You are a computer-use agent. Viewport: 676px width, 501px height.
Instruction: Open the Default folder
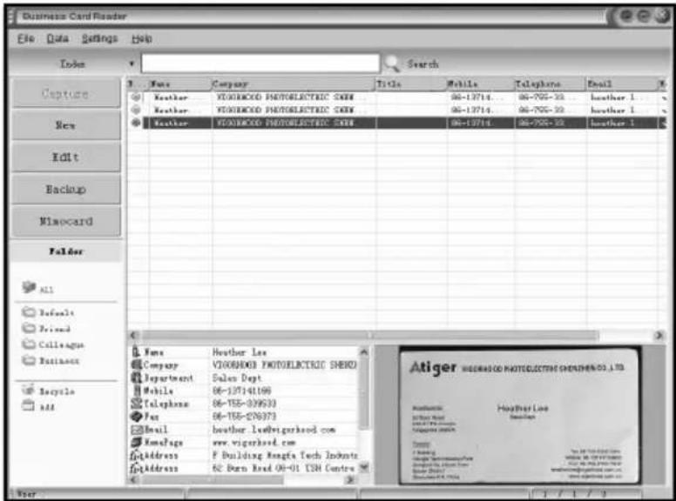click(48, 312)
